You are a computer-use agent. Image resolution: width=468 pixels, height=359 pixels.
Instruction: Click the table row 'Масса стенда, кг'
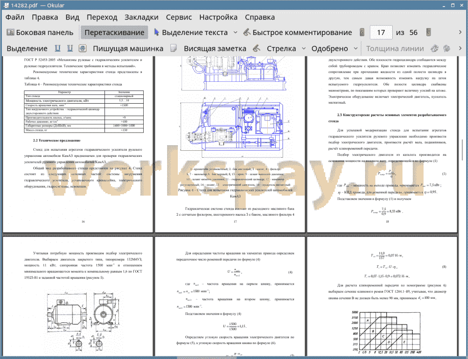pos(84,130)
